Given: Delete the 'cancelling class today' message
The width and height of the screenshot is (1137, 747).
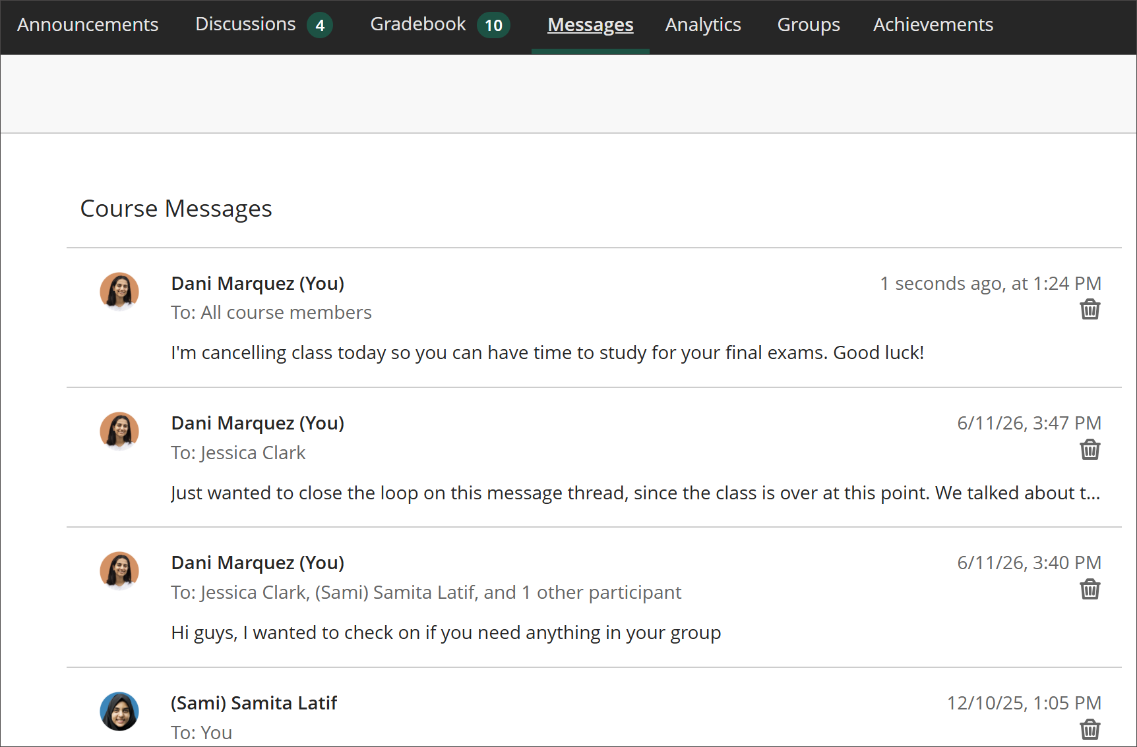Looking at the screenshot, I should coord(1090,310).
